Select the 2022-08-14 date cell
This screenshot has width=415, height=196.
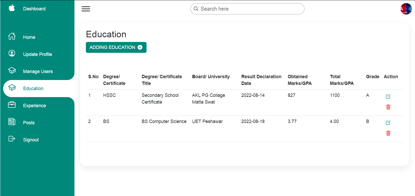click(253, 95)
